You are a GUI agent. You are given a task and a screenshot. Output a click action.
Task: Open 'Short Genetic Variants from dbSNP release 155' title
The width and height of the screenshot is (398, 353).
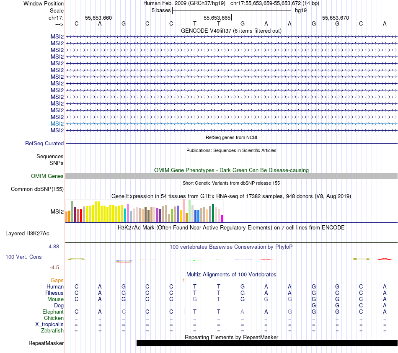(x=231, y=183)
